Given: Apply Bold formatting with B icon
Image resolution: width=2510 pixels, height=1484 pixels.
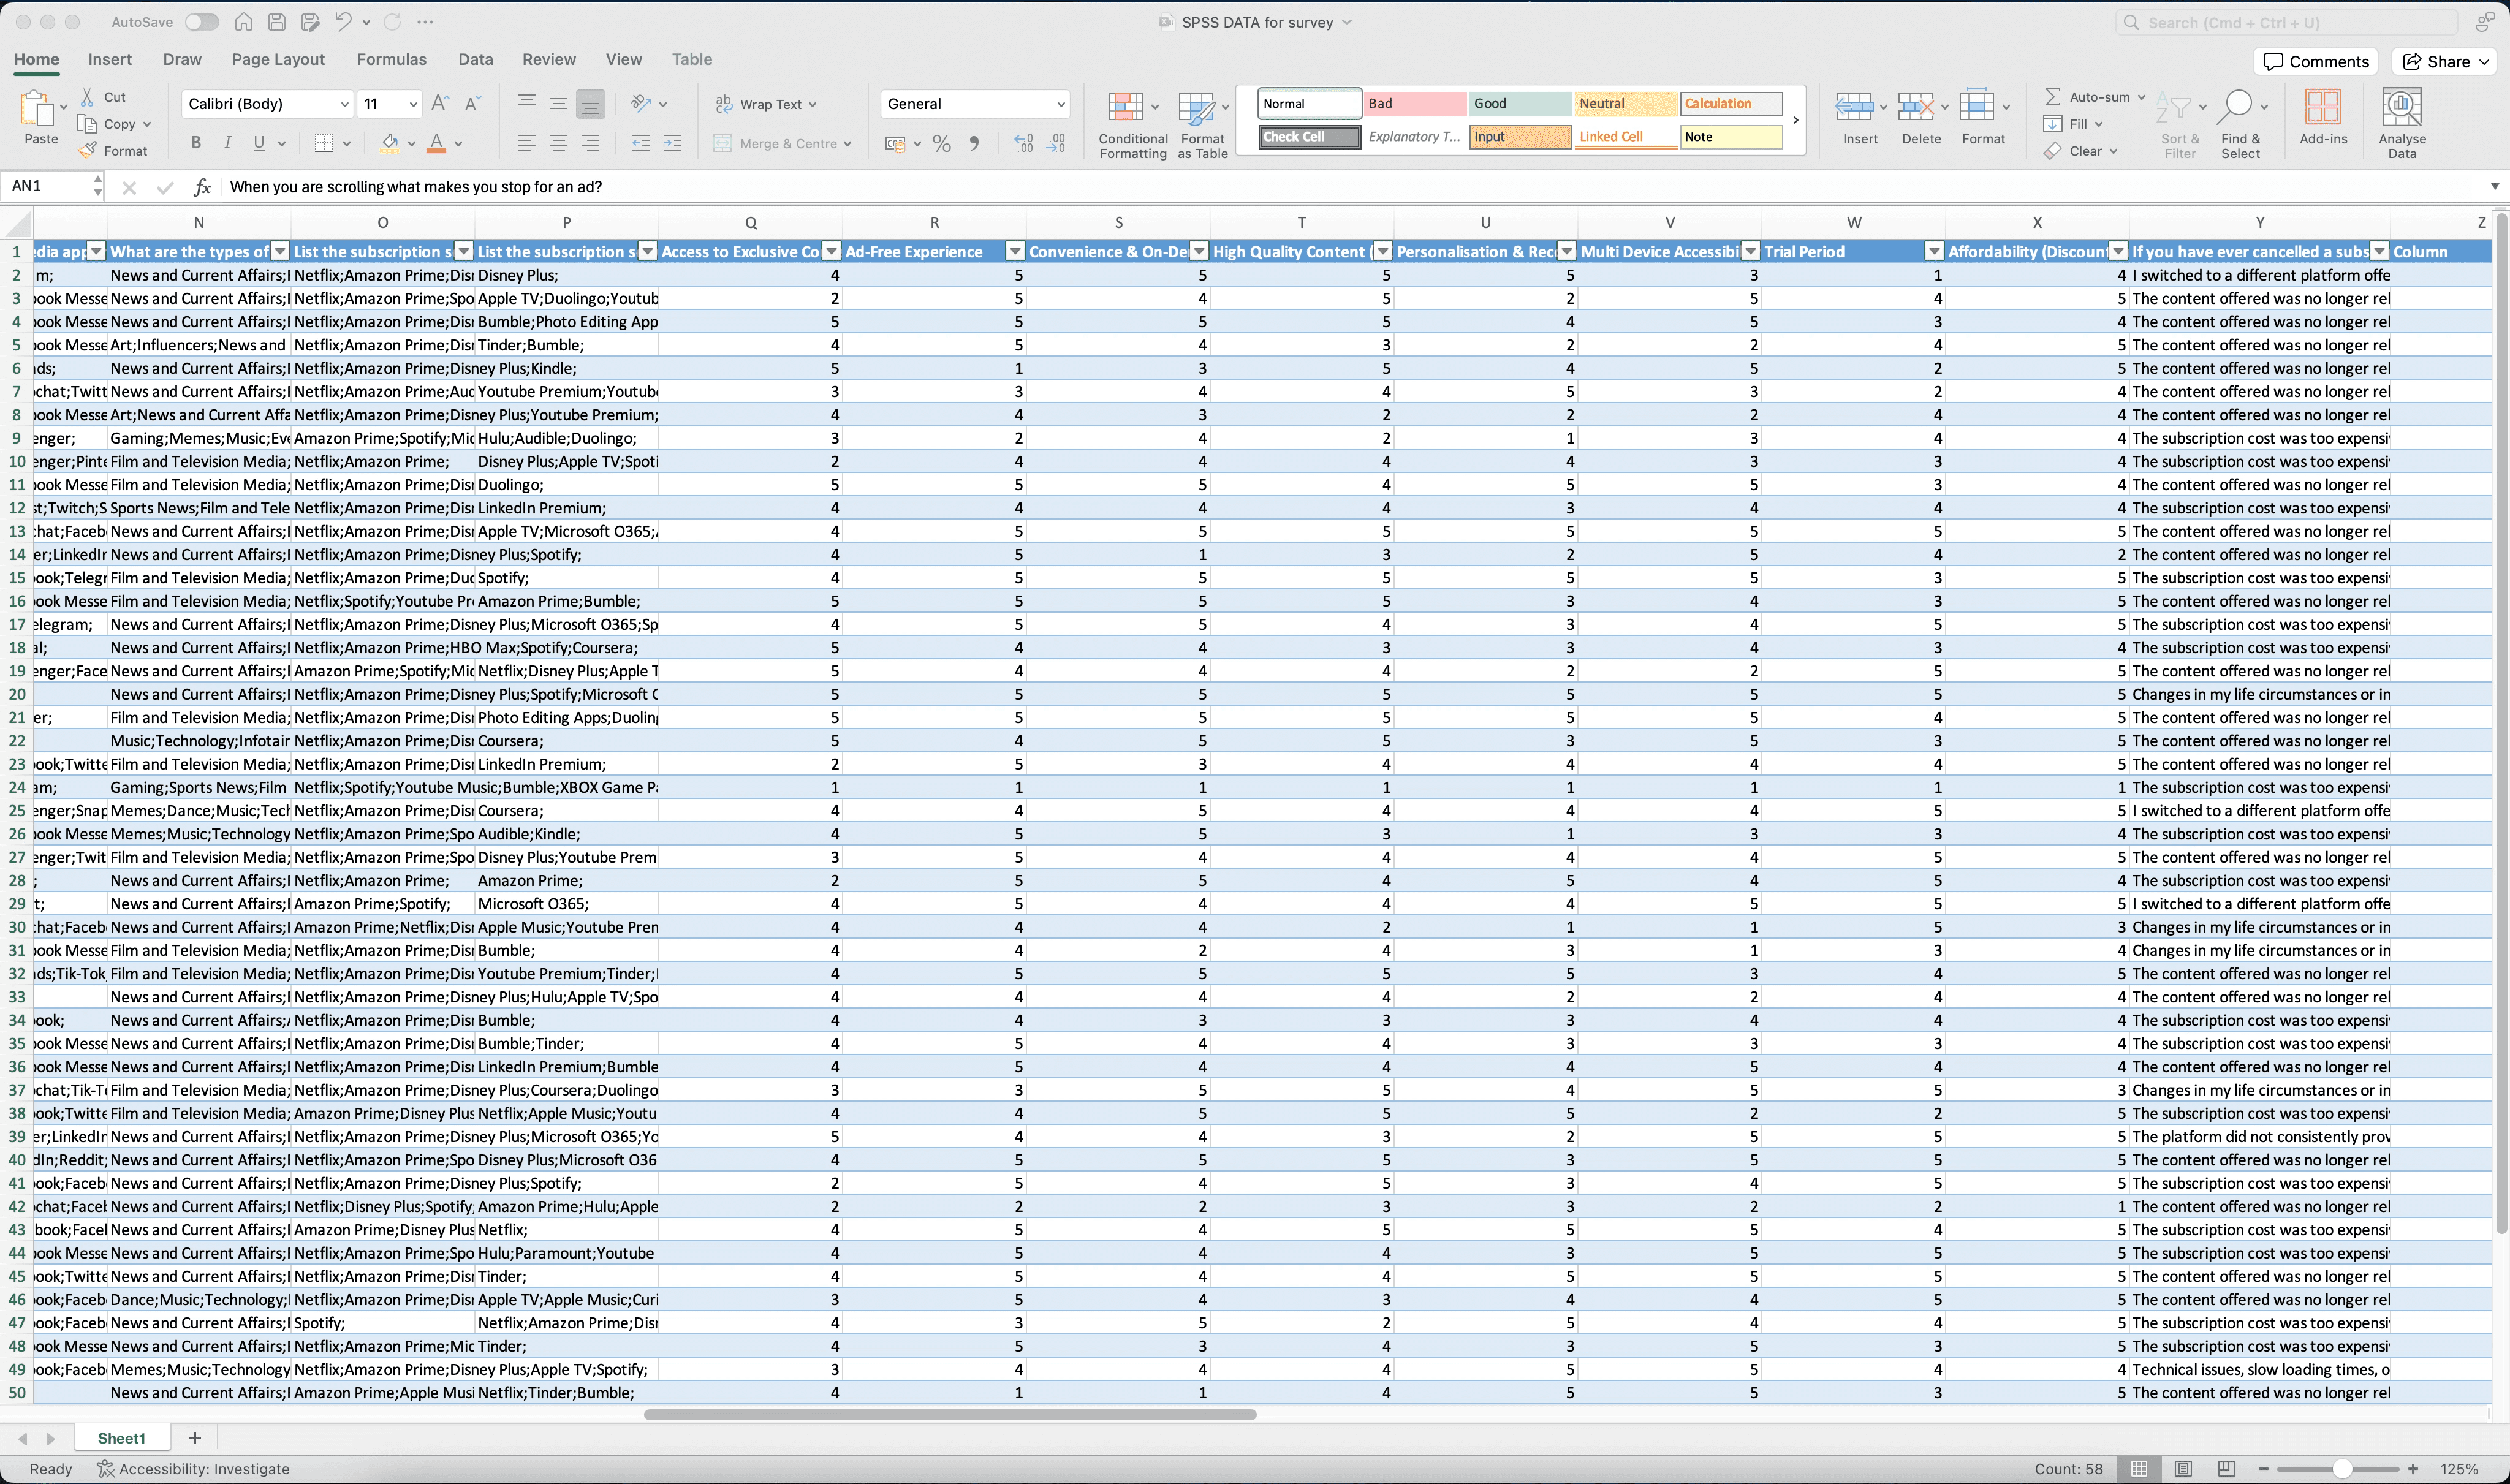Looking at the screenshot, I should [x=196, y=143].
